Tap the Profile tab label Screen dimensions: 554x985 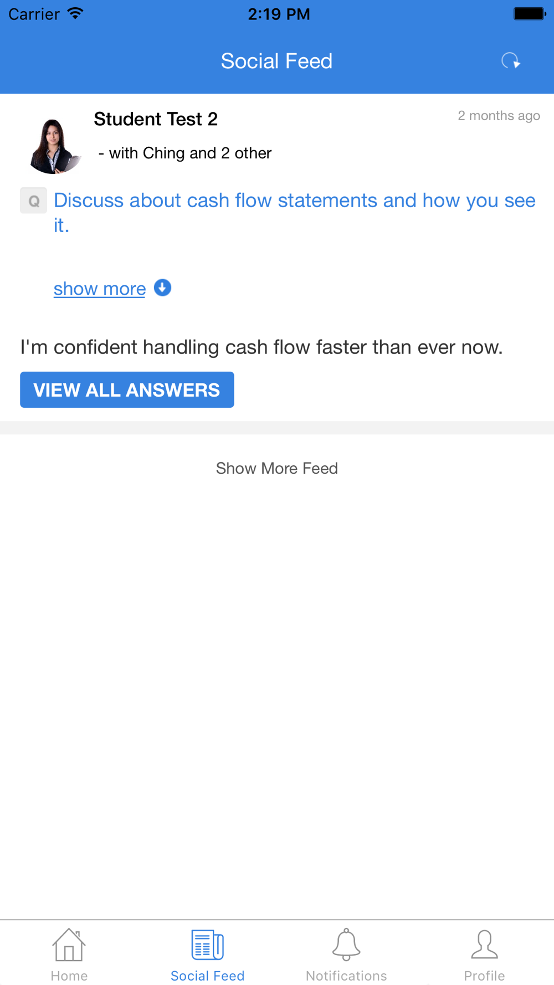pos(484,976)
